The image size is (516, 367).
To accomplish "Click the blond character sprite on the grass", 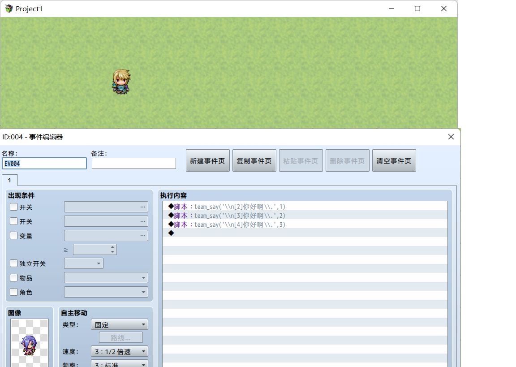I will (x=121, y=82).
